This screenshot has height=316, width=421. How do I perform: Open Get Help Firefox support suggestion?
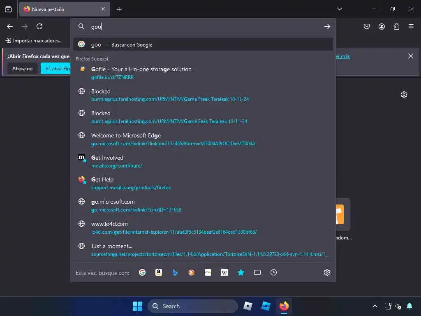(203, 184)
